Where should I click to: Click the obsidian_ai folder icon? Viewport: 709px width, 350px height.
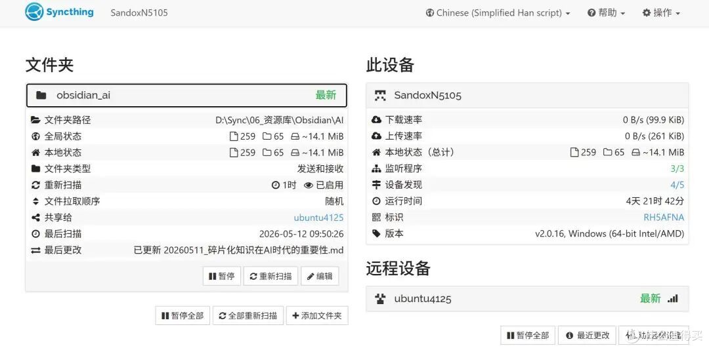click(41, 95)
